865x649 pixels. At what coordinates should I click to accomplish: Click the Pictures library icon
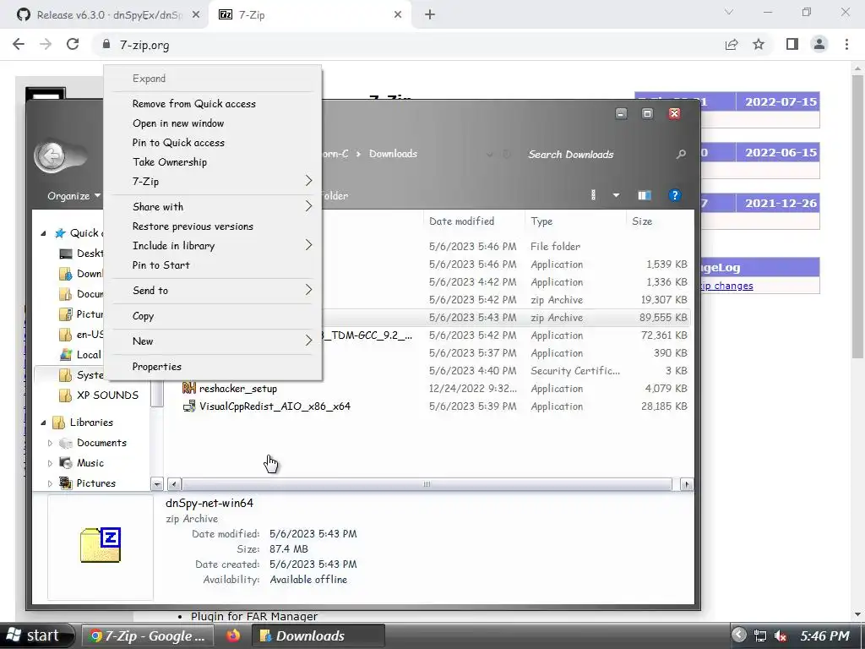tap(66, 483)
